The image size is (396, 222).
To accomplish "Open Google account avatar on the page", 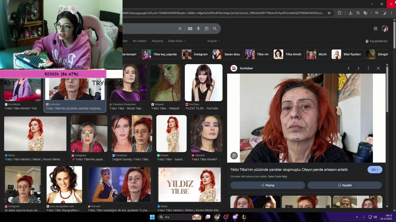I will [x=385, y=29].
